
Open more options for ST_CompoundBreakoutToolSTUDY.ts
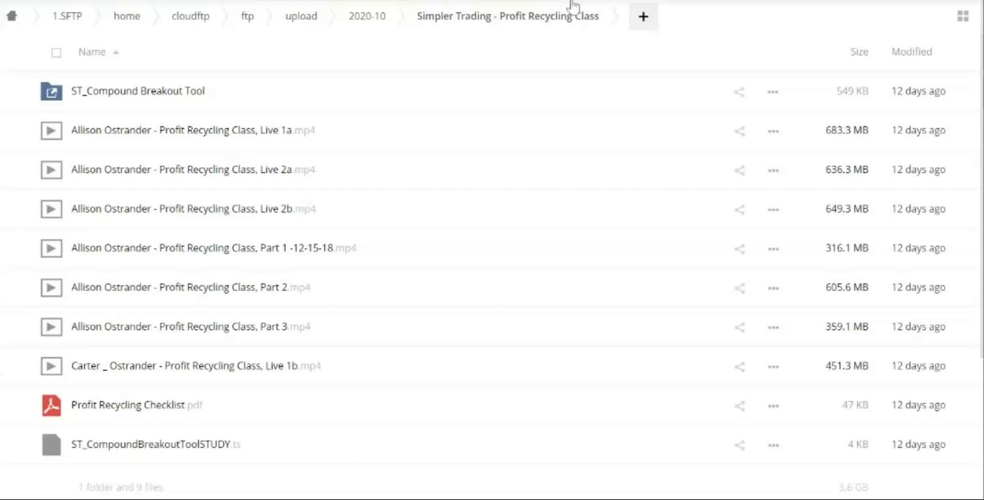coord(773,445)
